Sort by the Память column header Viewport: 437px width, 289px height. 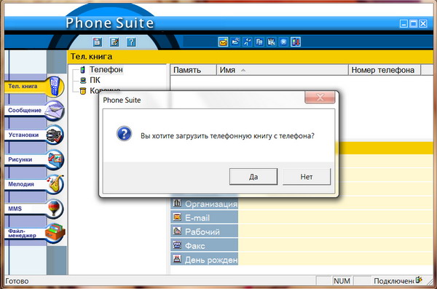[194, 70]
